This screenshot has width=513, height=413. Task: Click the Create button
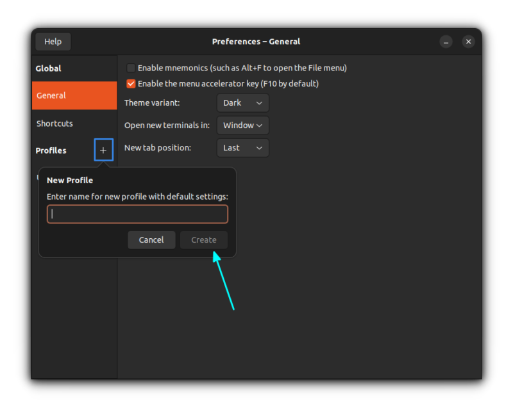[203, 239]
